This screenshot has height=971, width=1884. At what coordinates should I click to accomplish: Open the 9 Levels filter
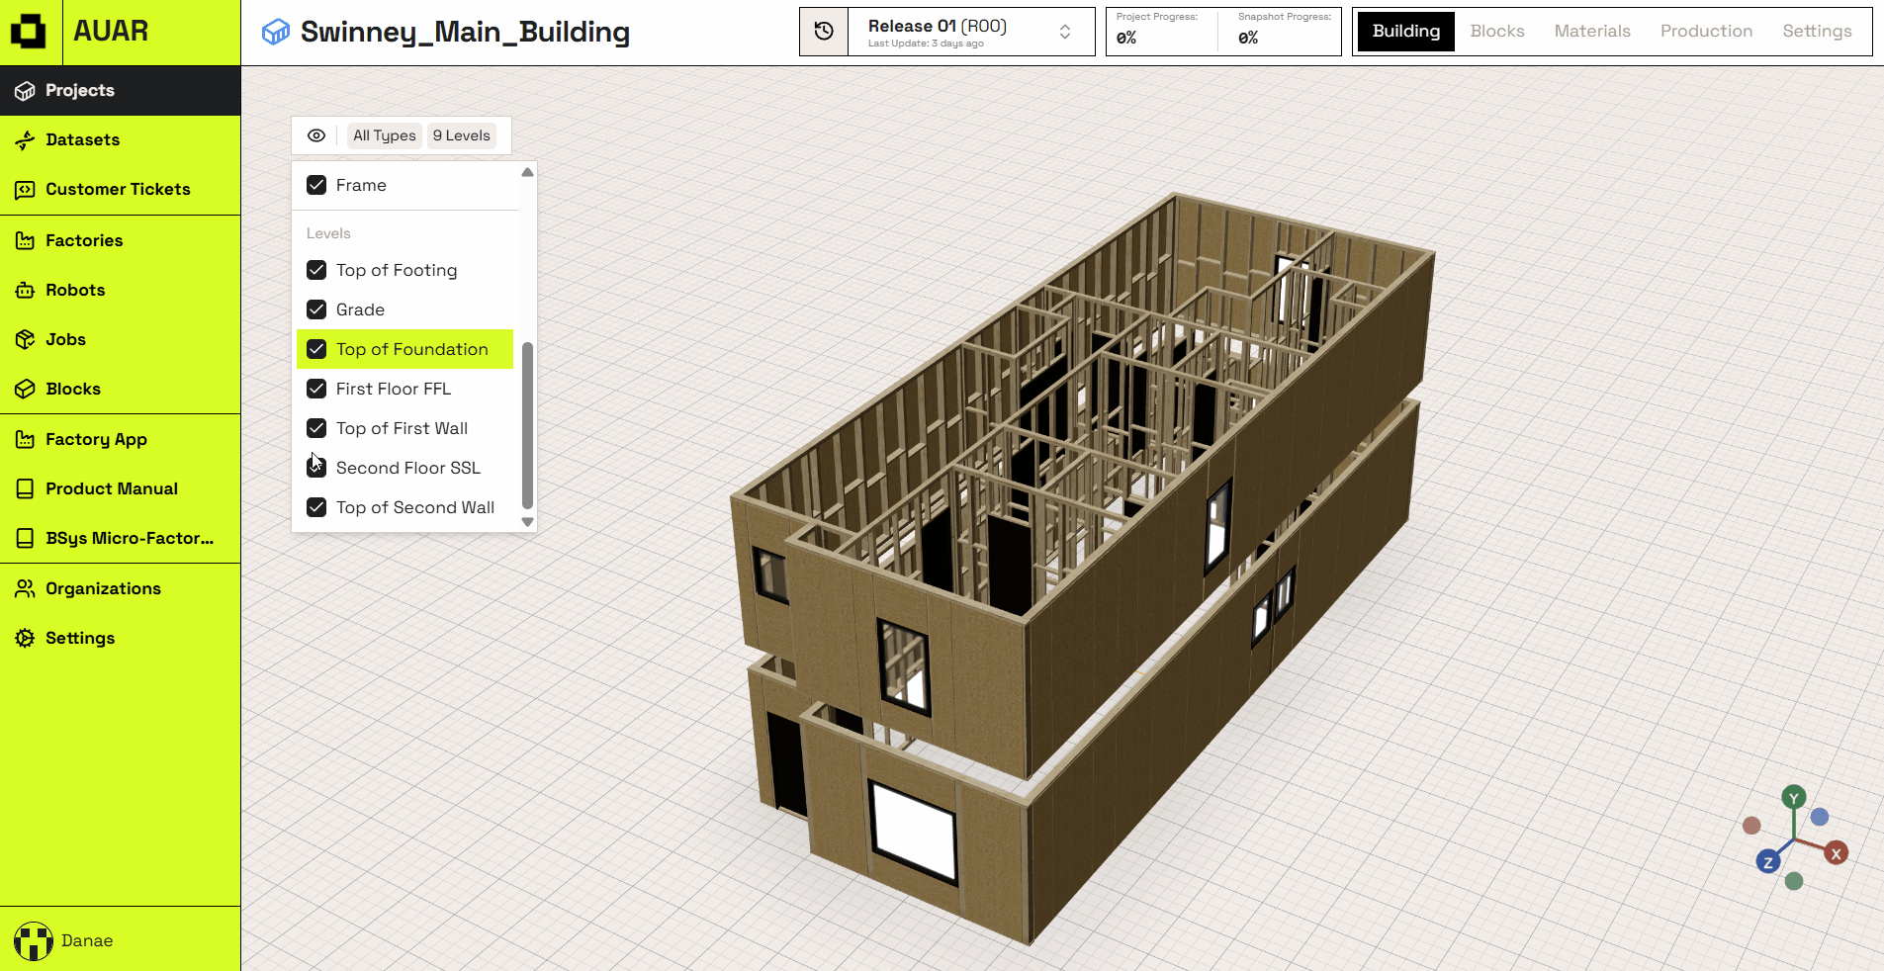[x=461, y=135]
